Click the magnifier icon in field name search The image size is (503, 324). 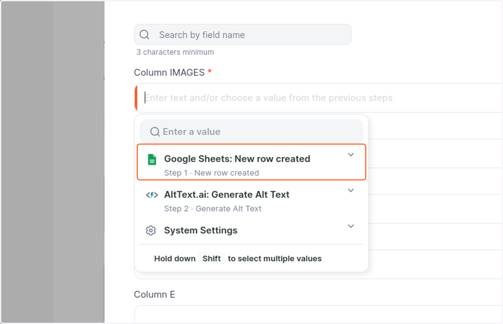pos(145,35)
